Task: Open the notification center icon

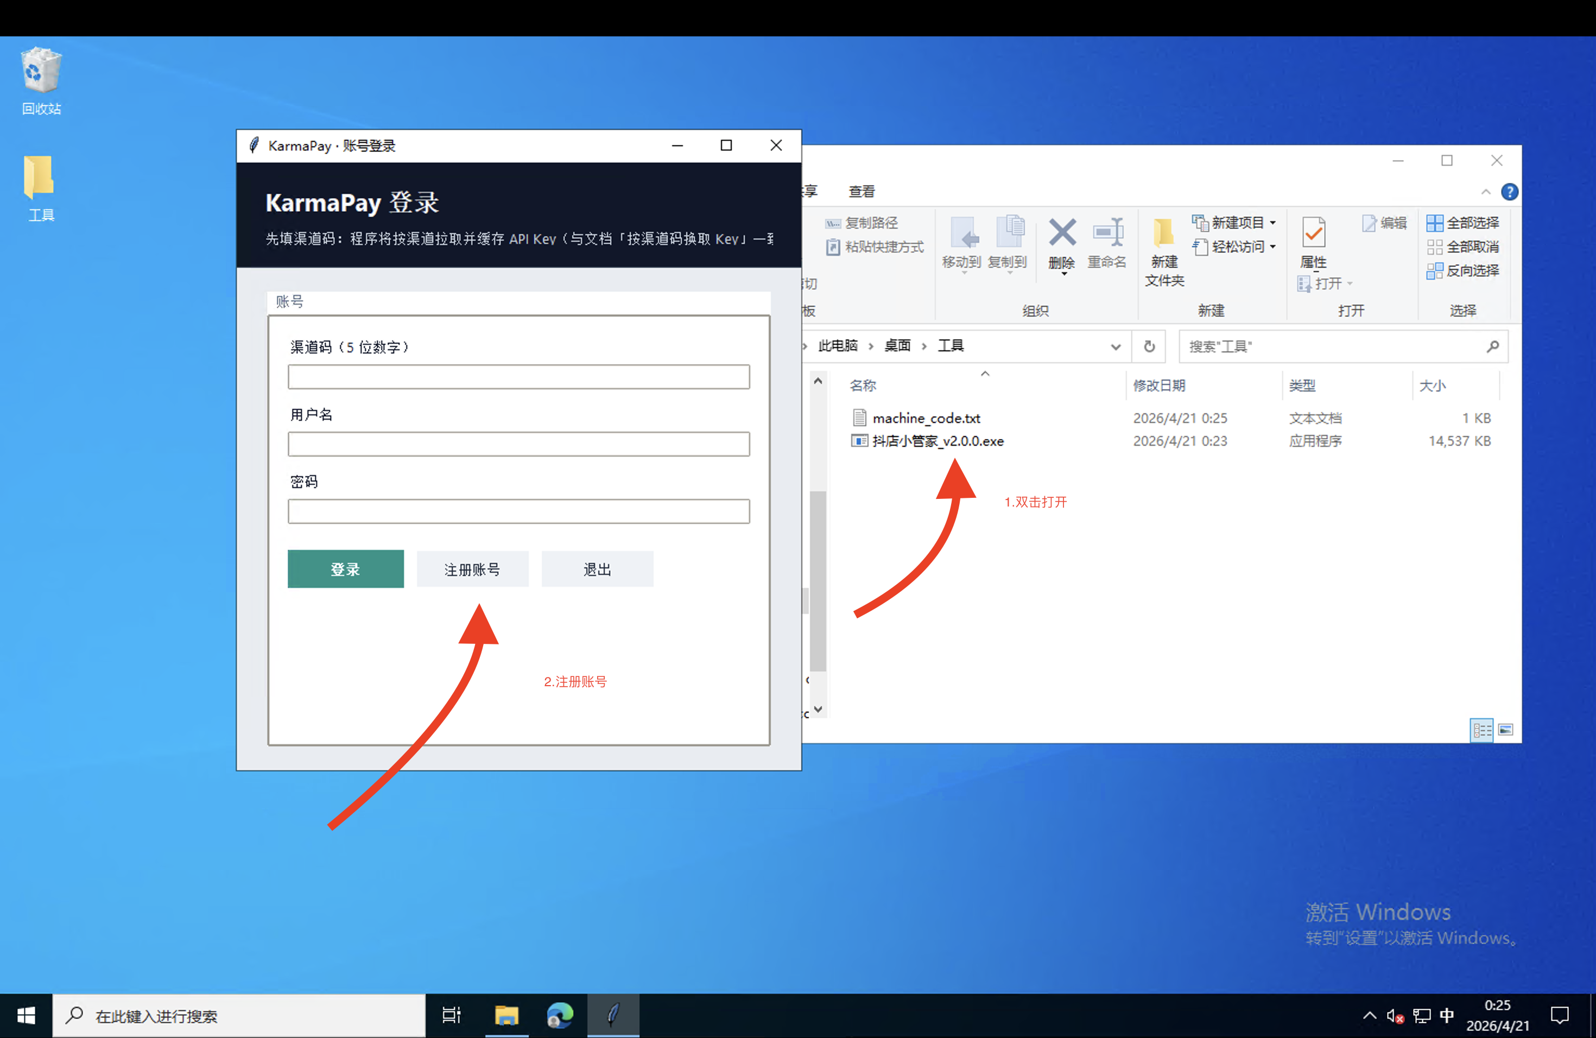Action: 1561,1016
